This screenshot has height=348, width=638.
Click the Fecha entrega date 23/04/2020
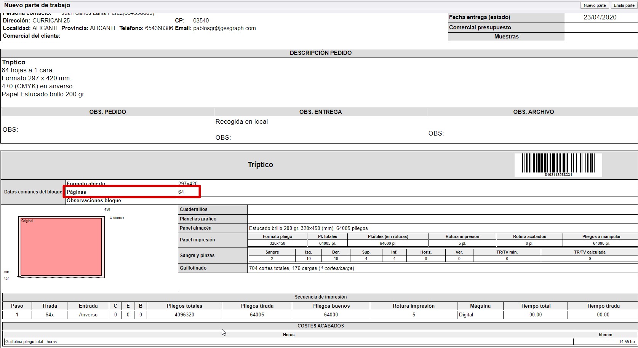pos(600,17)
